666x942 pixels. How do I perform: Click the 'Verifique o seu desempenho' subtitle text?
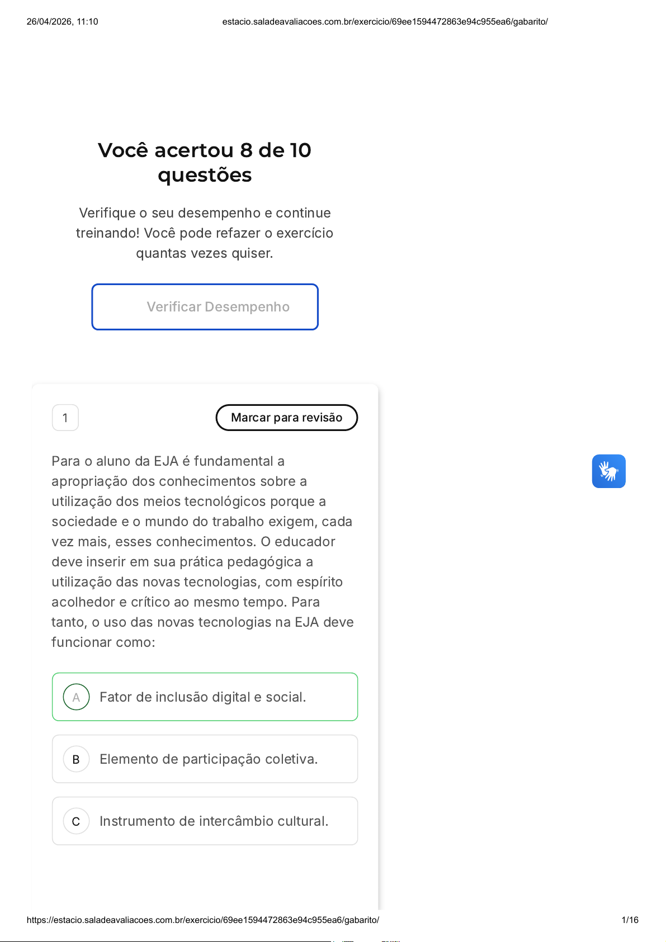tap(205, 213)
